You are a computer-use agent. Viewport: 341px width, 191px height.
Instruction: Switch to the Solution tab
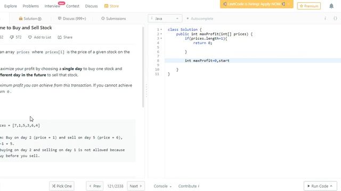coord(30,19)
